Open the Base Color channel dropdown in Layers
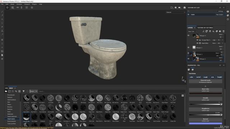Screen dimensions: 230x129 tap(192, 31)
